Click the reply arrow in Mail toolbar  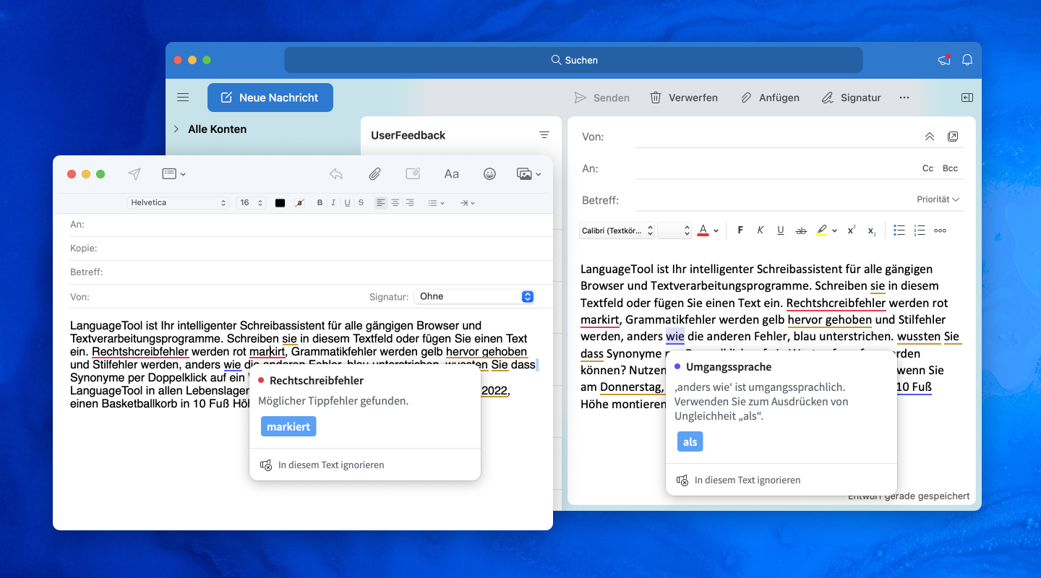pos(335,173)
